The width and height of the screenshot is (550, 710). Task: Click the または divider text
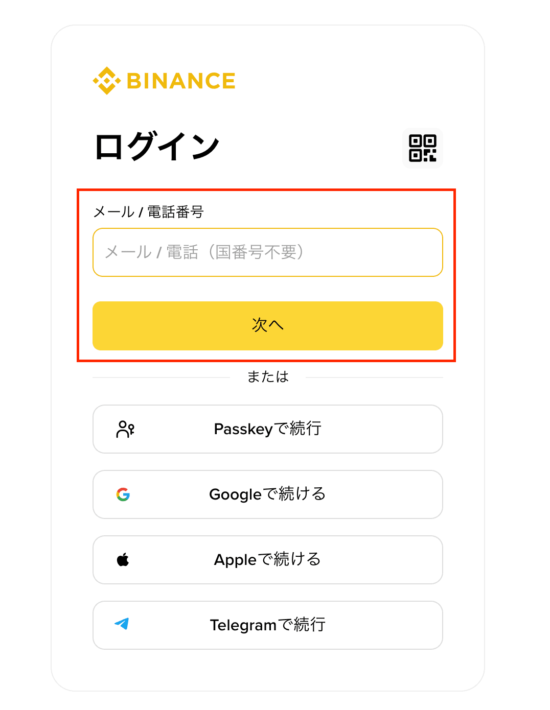point(267,376)
